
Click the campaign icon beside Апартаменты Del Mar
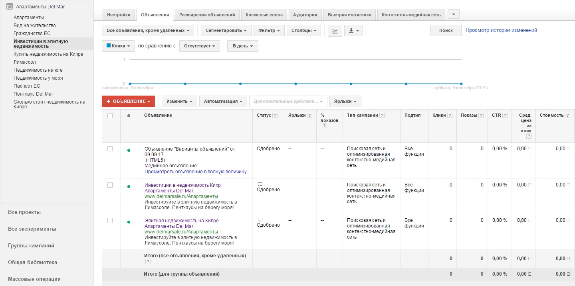pos(9,7)
